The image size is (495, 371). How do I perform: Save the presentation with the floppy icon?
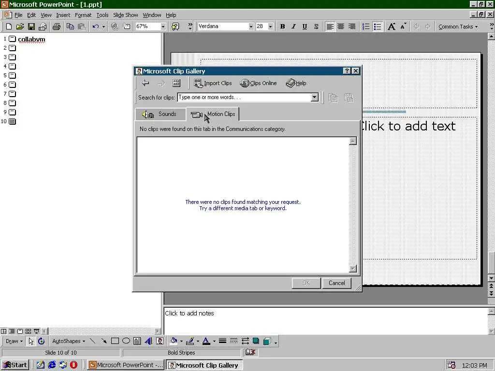point(31,27)
